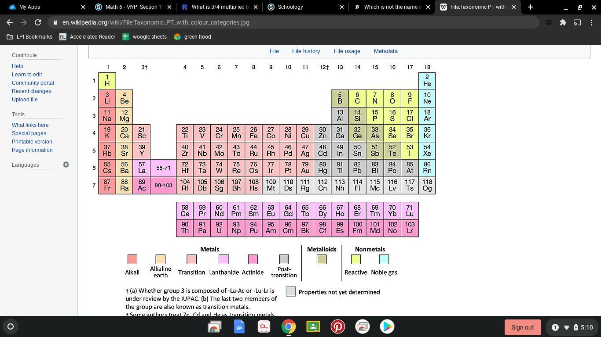Open the Chrome three-dot menu
This screenshot has height=337, width=601.
(x=591, y=22)
